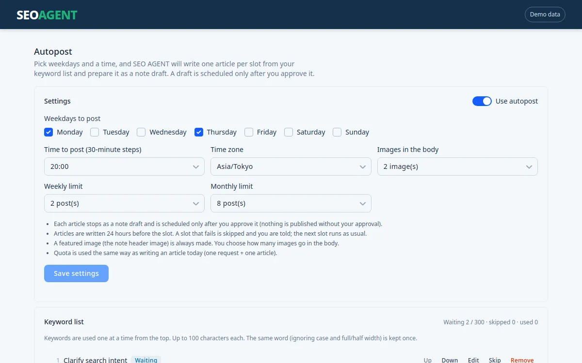Viewport: 582px width, 363px height.
Task: Click the Save settings button
Action: [x=76, y=273]
